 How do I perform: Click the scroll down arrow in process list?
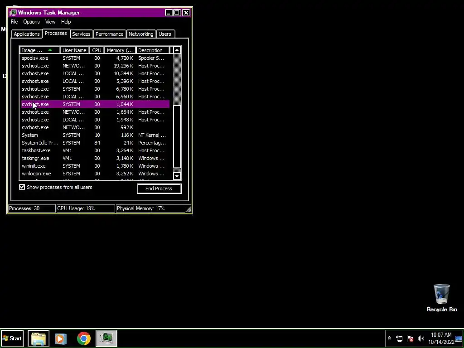click(x=177, y=176)
